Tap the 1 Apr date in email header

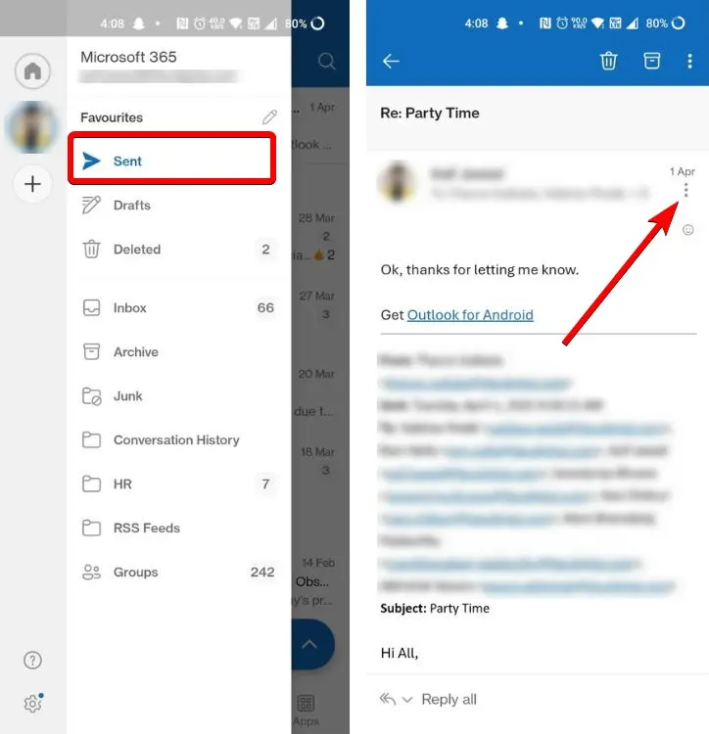pyautogui.click(x=682, y=171)
